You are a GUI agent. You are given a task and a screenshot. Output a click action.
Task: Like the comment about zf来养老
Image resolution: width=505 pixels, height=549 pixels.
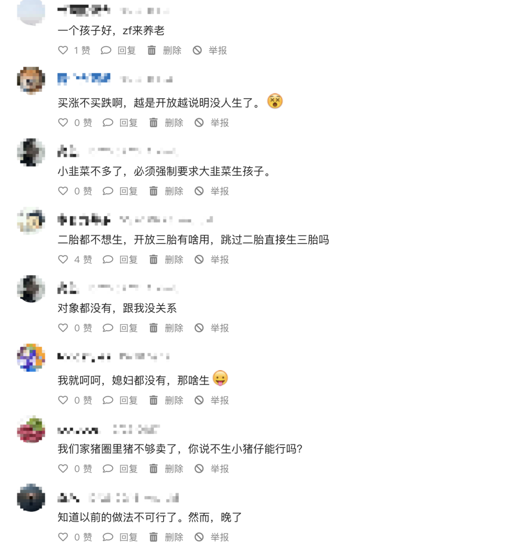coord(63,51)
